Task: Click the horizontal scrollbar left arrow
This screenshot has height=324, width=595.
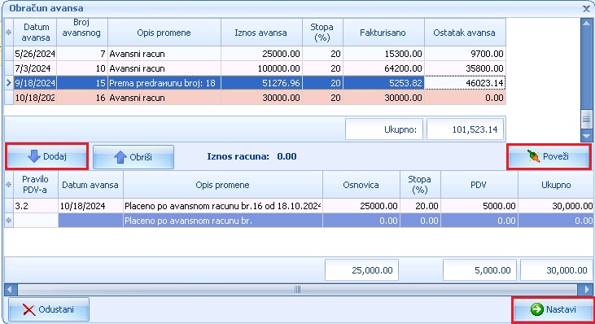Action: (x=10, y=290)
